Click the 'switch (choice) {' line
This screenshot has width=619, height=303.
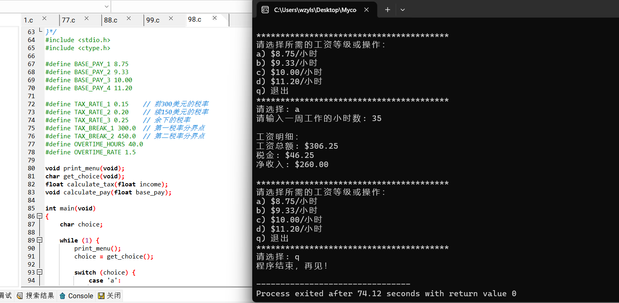coord(105,273)
